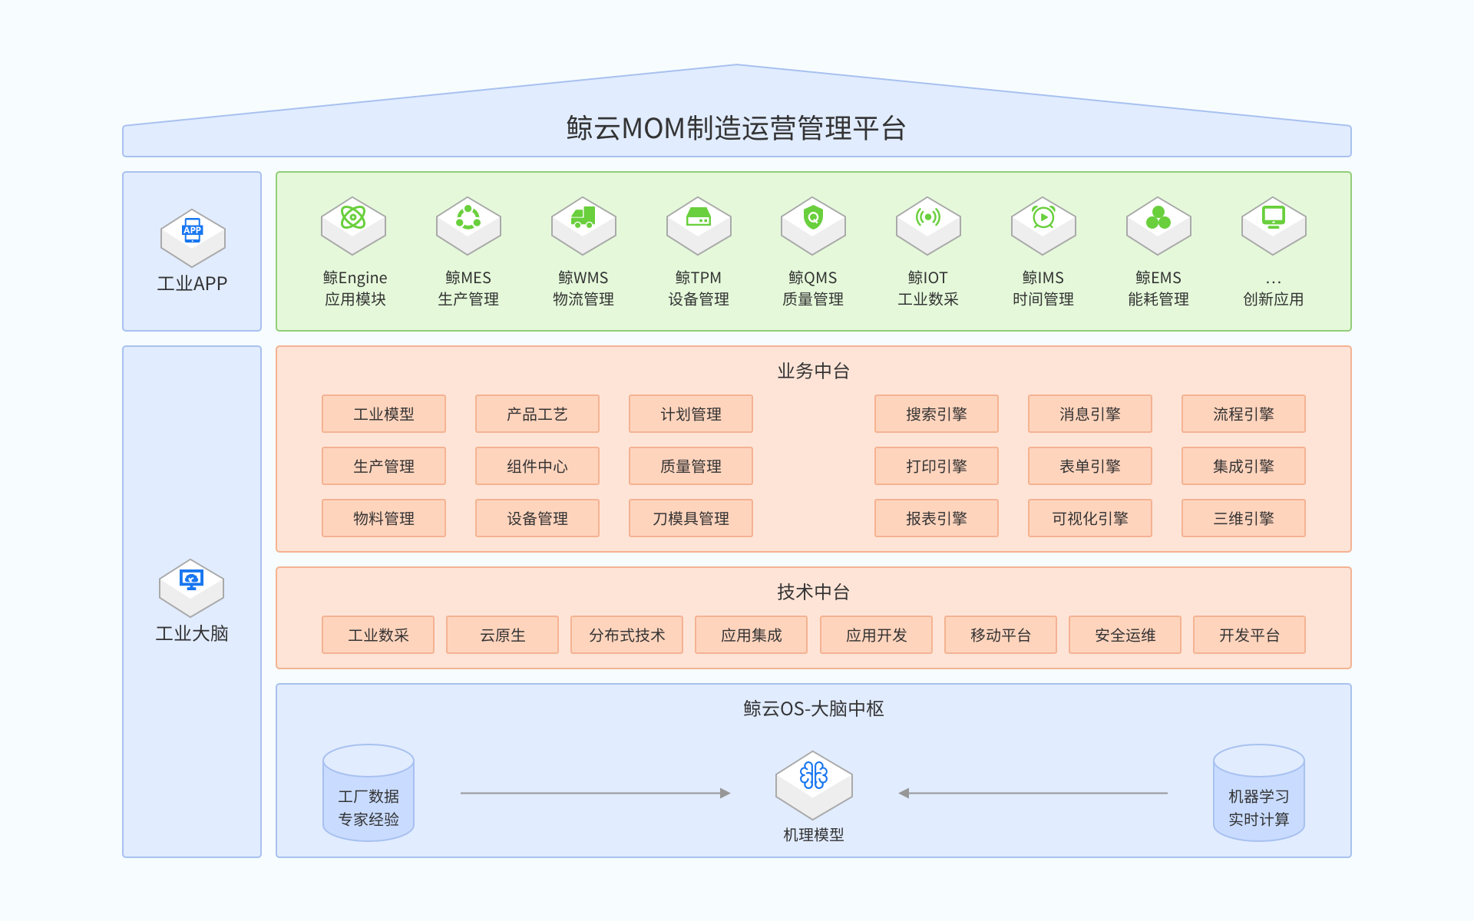1474x921 pixels.
Task: Select the 鲸MES production cycle icon
Action: point(468,226)
